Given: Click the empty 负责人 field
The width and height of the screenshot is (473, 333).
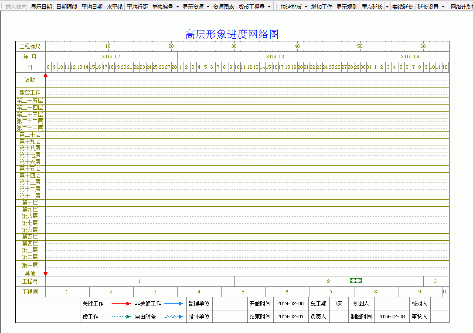Looking at the screenshot, I should (x=339, y=316).
